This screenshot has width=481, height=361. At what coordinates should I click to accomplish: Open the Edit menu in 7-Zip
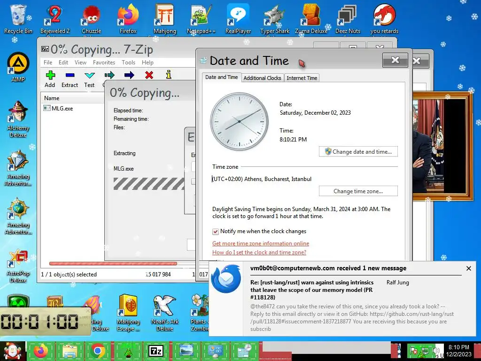[63, 63]
